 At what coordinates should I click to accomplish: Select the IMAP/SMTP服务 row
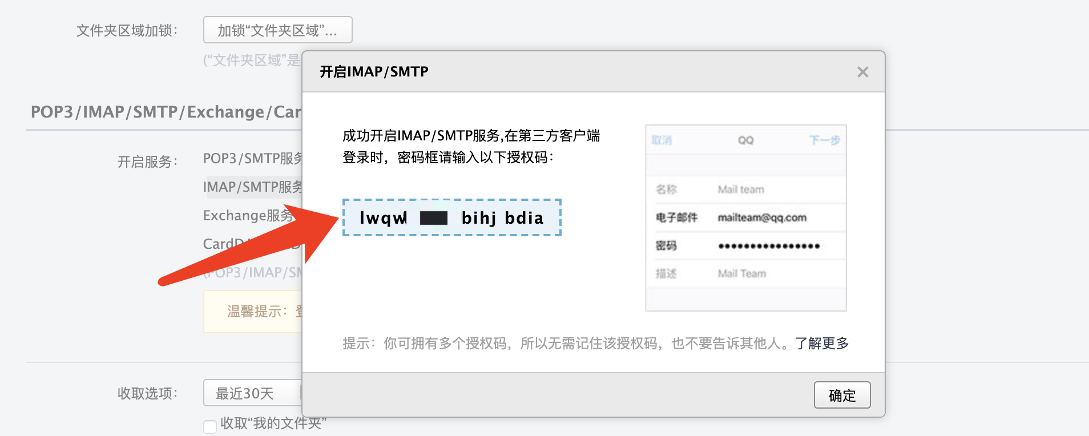point(253,187)
